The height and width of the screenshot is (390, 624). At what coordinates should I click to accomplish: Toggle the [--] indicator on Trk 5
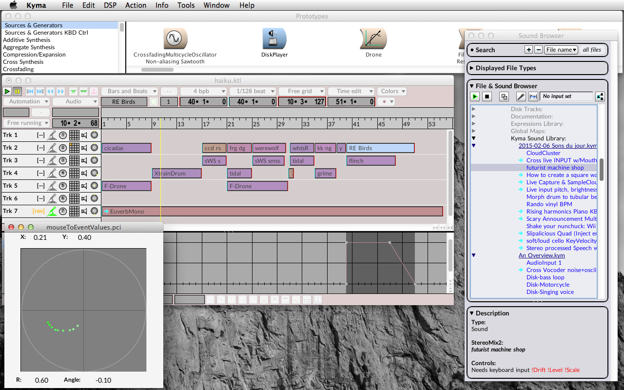pyautogui.click(x=40, y=186)
